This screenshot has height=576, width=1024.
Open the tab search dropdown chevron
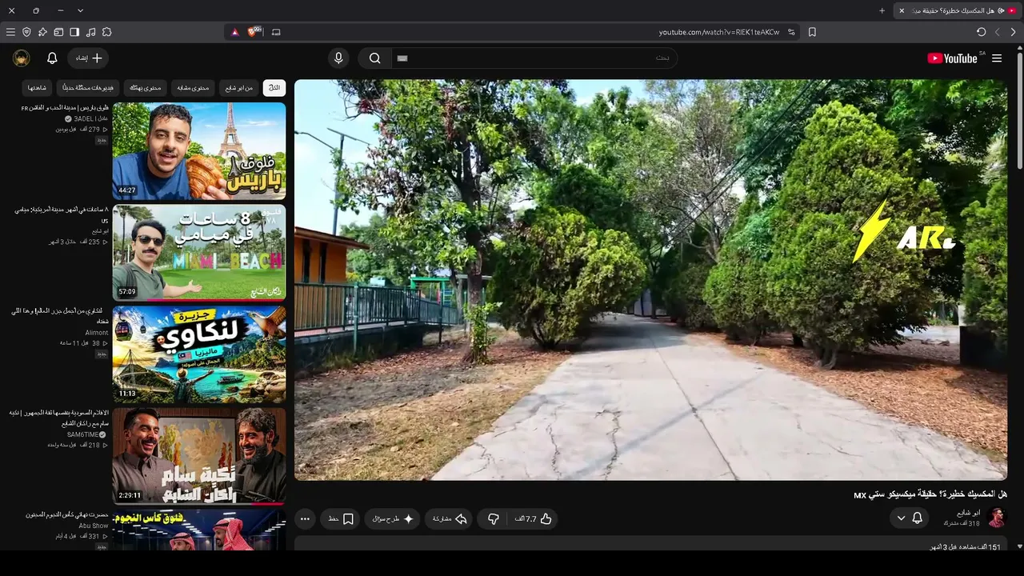point(80,10)
